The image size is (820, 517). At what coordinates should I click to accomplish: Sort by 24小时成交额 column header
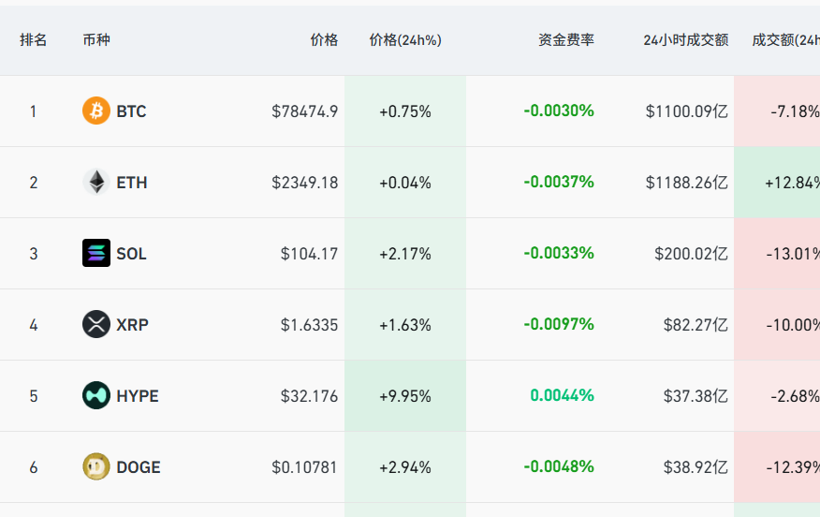tap(685, 40)
